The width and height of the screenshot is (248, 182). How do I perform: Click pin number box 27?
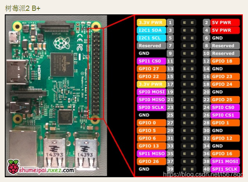coord(170,123)
